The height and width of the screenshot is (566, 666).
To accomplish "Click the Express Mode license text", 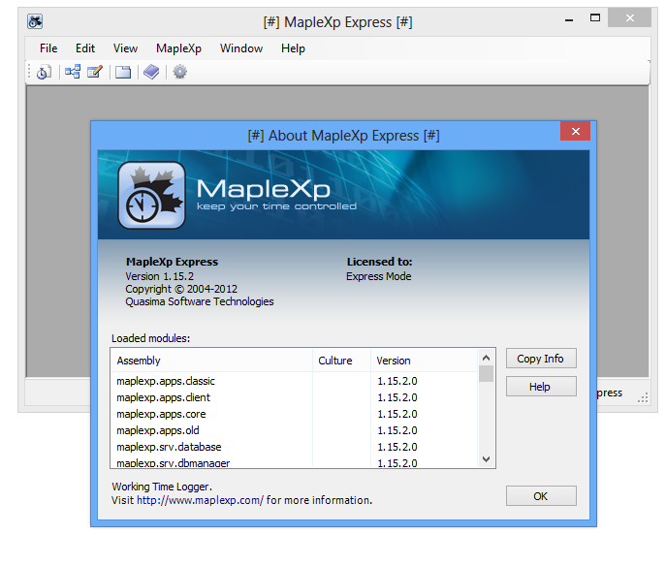I will pos(378,276).
